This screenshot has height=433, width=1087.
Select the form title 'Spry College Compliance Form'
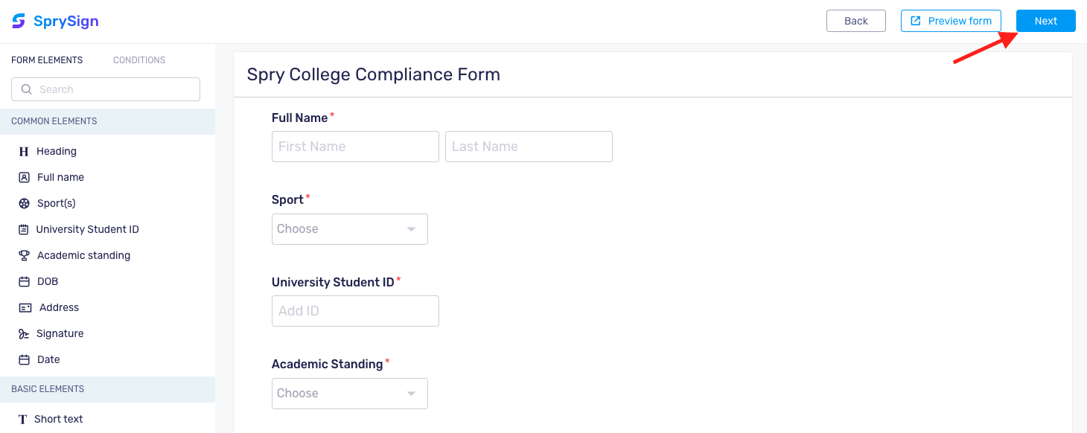(374, 74)
